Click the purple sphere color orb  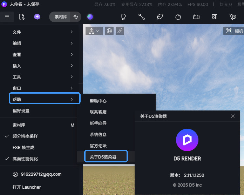click(x=90, y=17)
